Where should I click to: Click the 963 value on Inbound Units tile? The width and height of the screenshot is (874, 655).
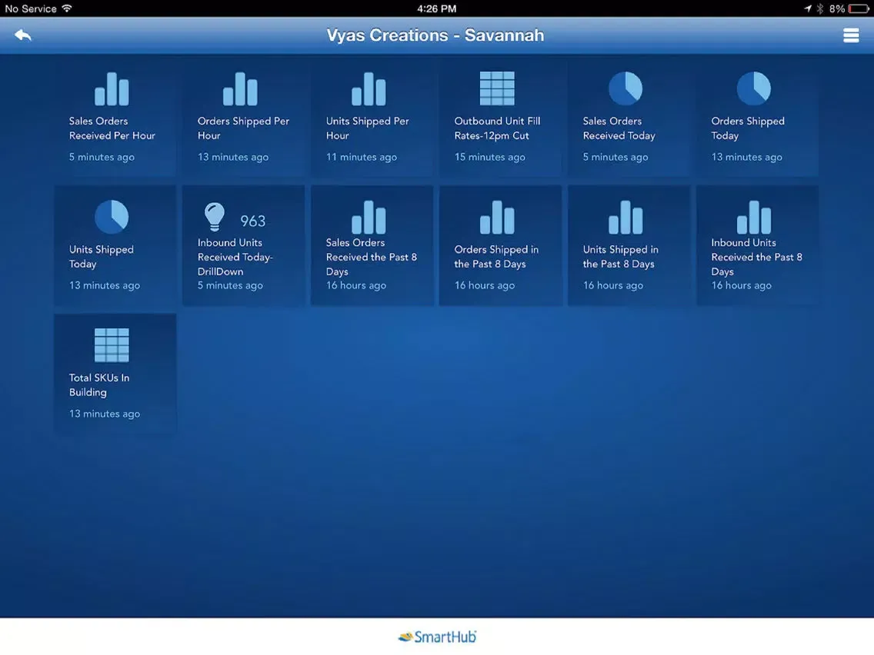(x=252, y=221)
